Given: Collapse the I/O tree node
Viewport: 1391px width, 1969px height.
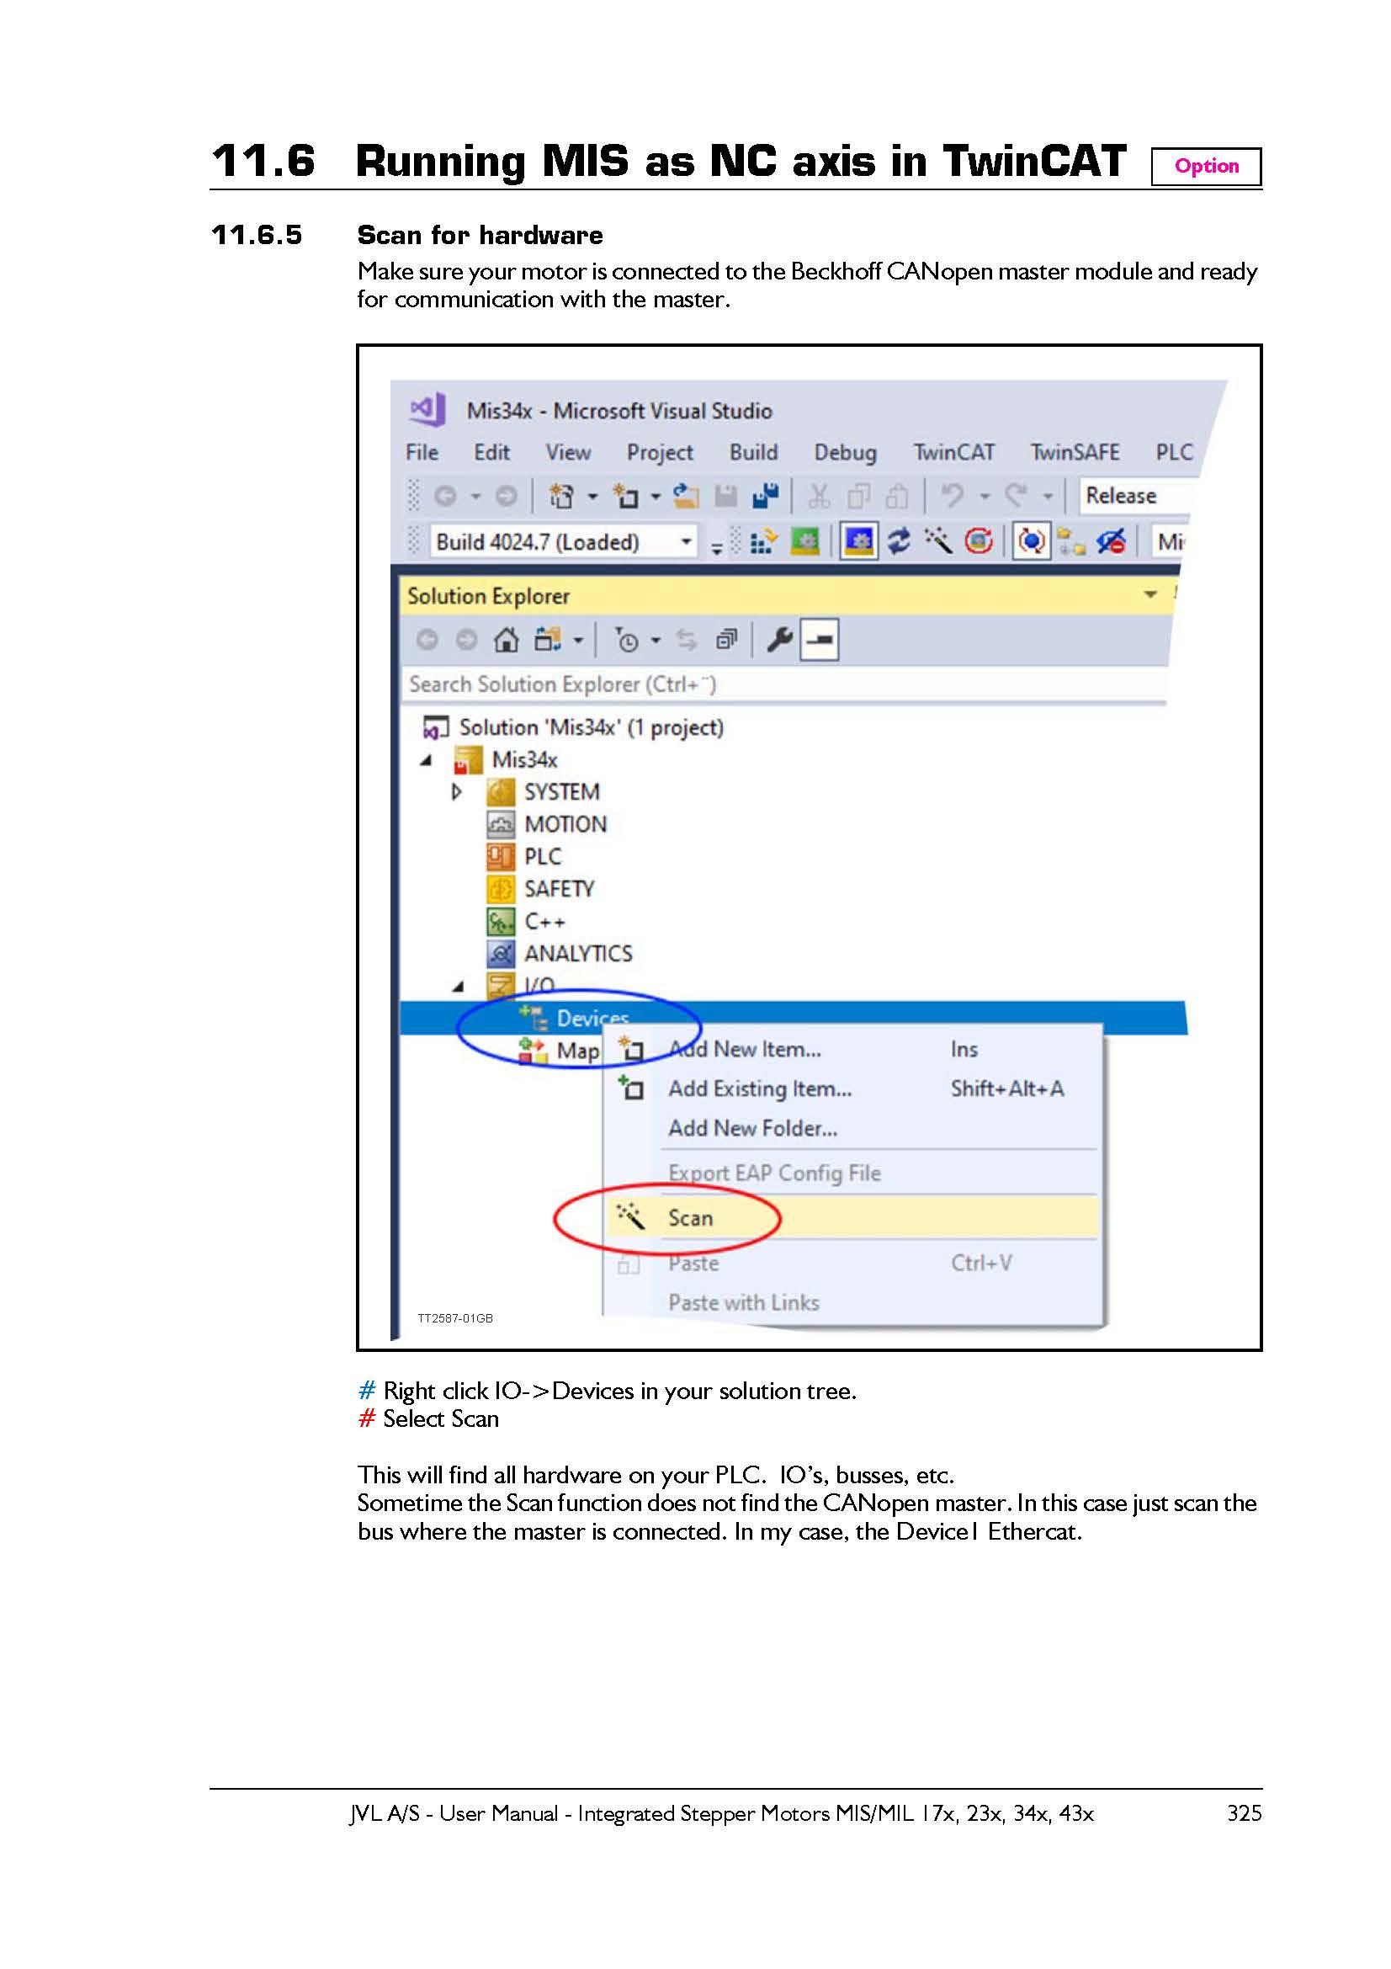Looking at the screenshot, I should (459, 987).
